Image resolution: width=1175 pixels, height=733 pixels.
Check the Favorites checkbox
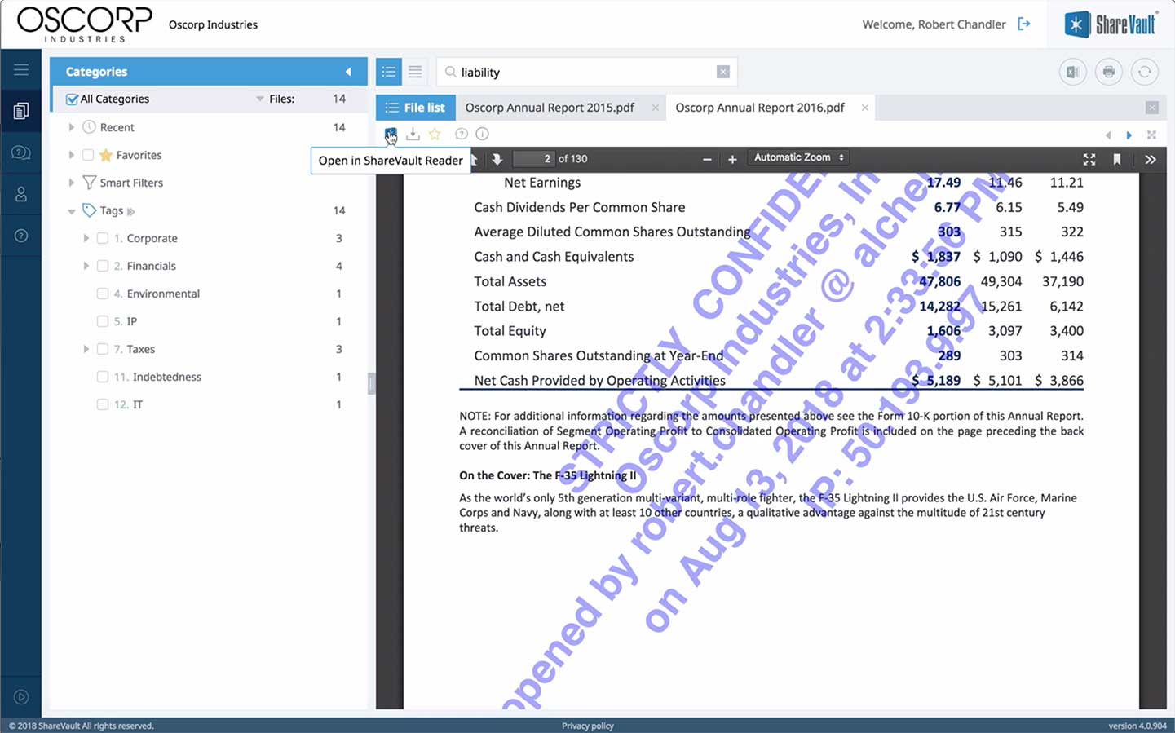(x=88, y=155)
